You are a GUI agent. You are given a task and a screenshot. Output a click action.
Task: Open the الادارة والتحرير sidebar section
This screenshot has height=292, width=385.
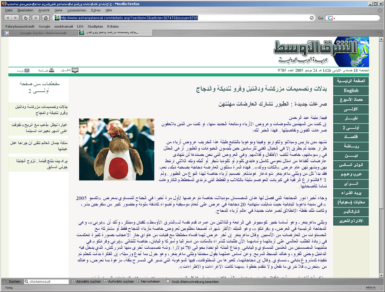coord(351,221)
